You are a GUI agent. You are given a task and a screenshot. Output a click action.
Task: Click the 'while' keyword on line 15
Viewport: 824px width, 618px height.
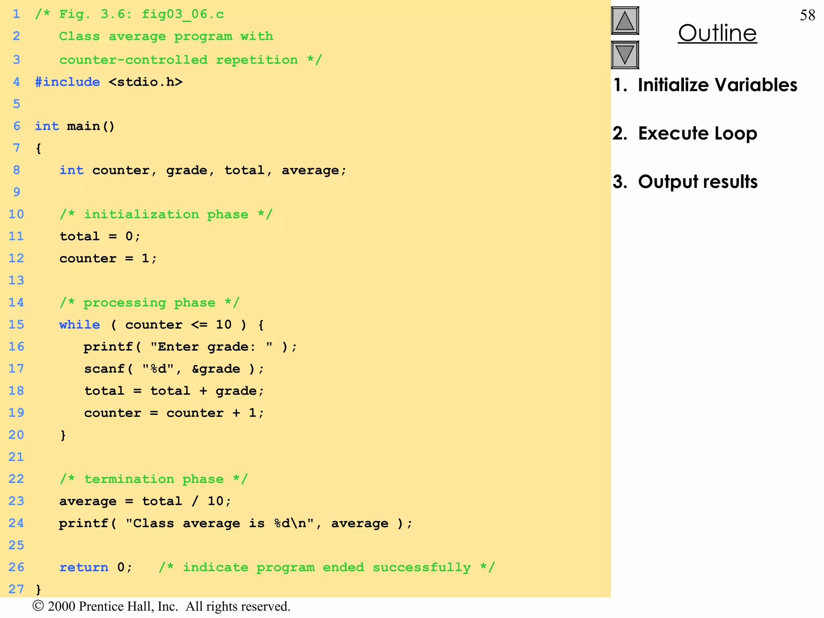[x=80, y=325]
